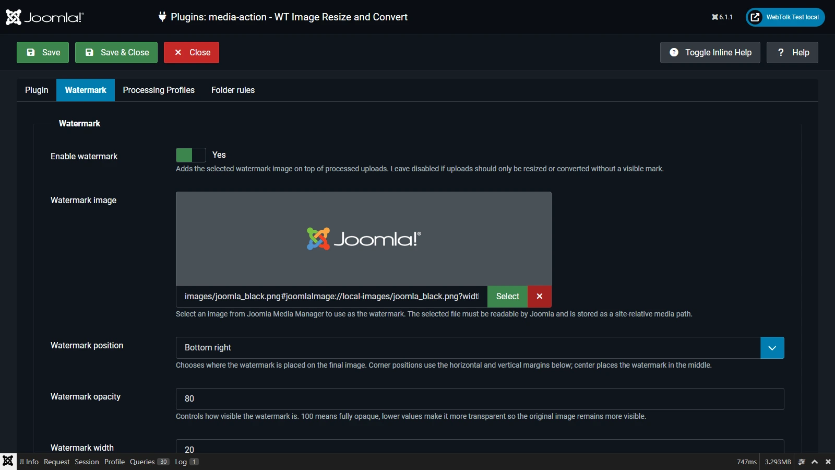The height and width of the screenshot is (470, 835).
Task: Click the 747ms timing indicator
Action: coord(747,462)
